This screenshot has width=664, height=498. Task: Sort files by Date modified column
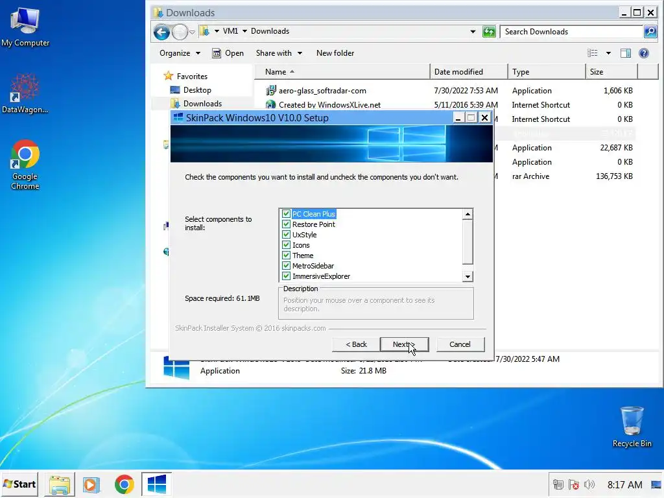[469, 72]
